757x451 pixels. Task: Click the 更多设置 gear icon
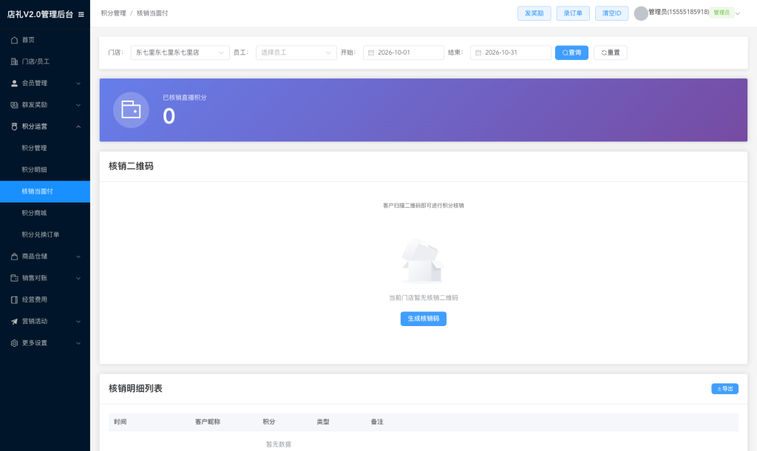point(15,343)
